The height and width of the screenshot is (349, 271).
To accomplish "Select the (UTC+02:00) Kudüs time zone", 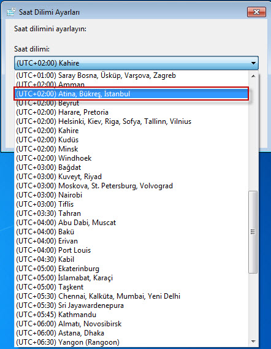I will (x=131, y=140).
